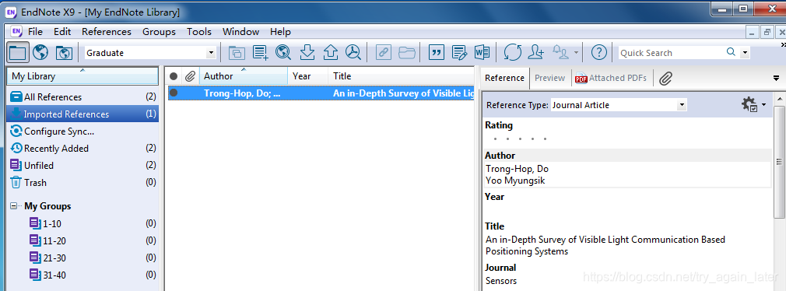Toggle read status dot of Trong-Hop row
Viewport: 786px width, 291px height.
pos(174,93)
